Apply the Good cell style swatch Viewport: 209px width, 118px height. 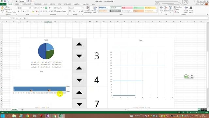138,8
